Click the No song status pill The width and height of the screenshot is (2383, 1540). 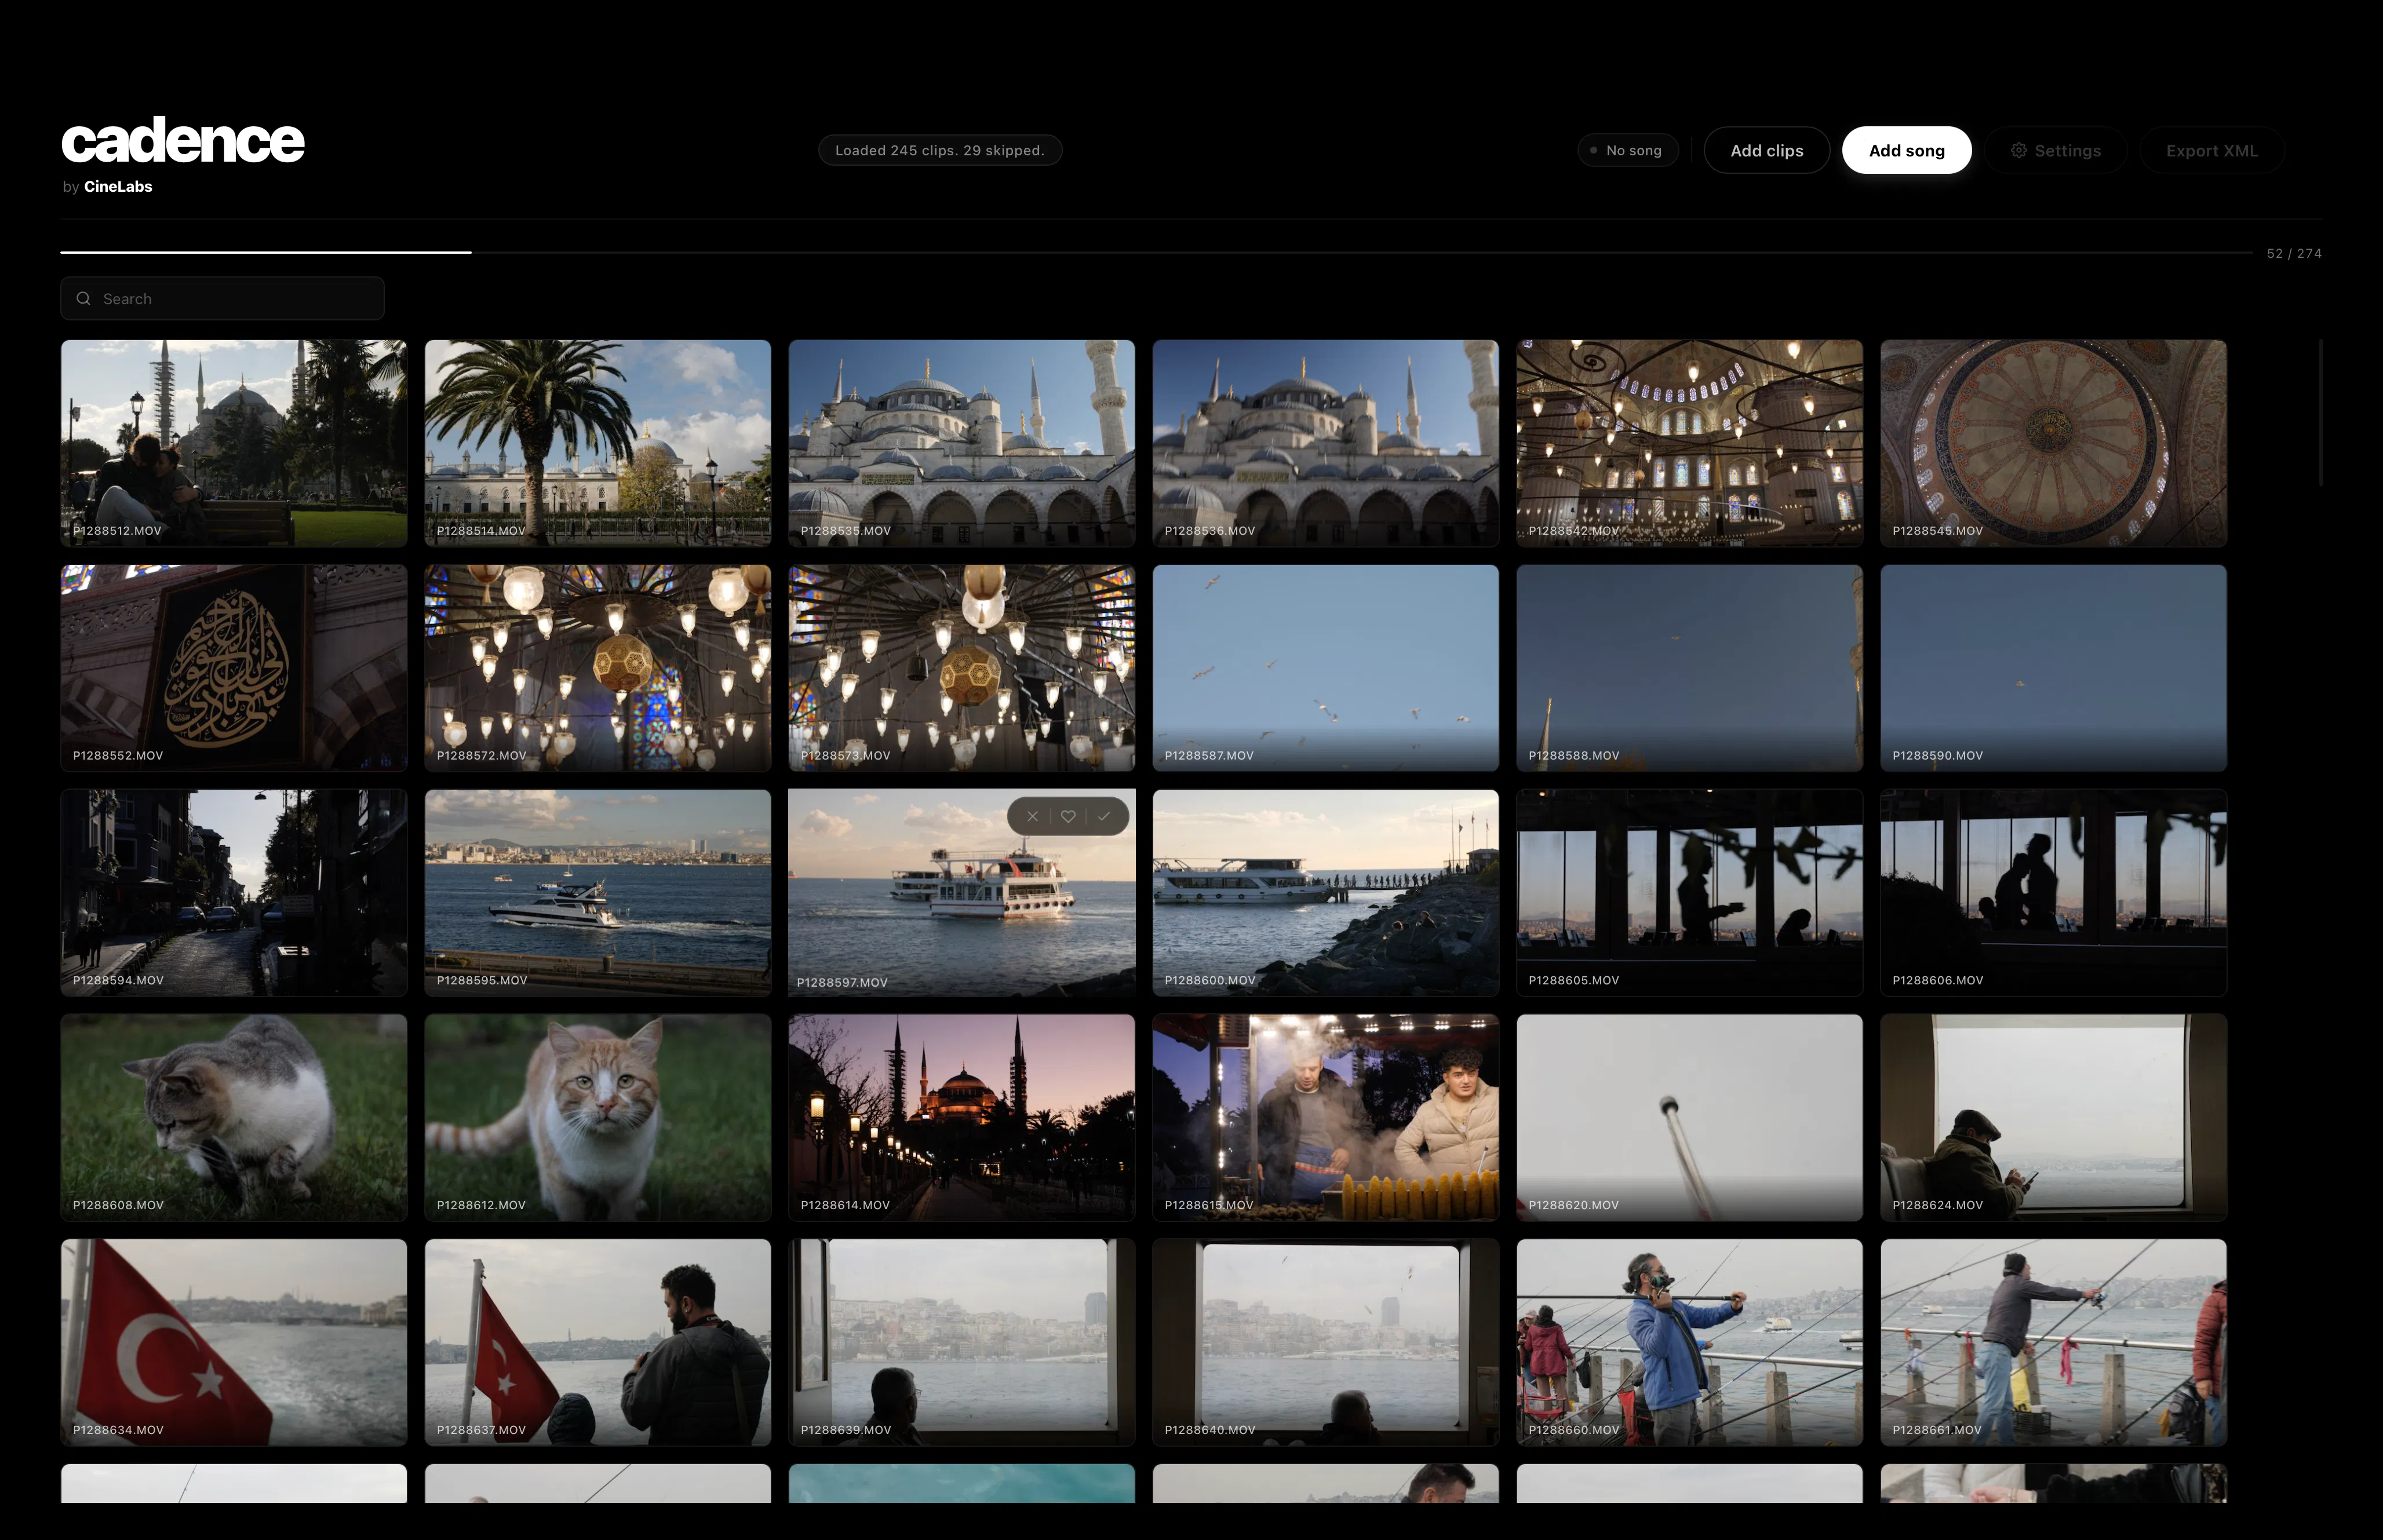[1628, 151]
